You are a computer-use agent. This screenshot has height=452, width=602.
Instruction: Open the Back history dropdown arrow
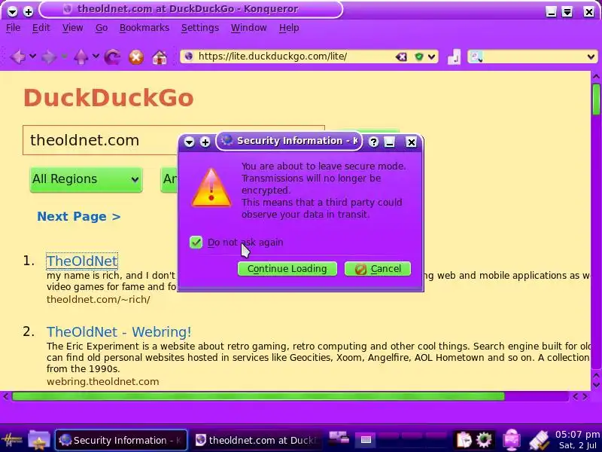[33, 56]
